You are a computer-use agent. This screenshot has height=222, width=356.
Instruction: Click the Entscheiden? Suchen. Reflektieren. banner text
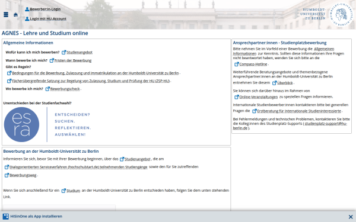coord(72,124)
